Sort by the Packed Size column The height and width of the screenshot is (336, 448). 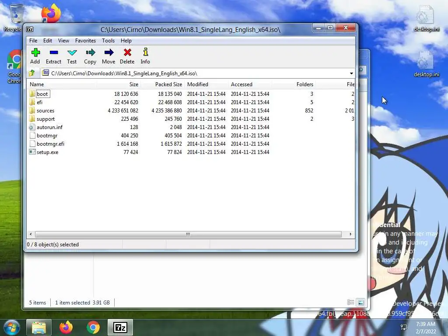tap(163, 84)
